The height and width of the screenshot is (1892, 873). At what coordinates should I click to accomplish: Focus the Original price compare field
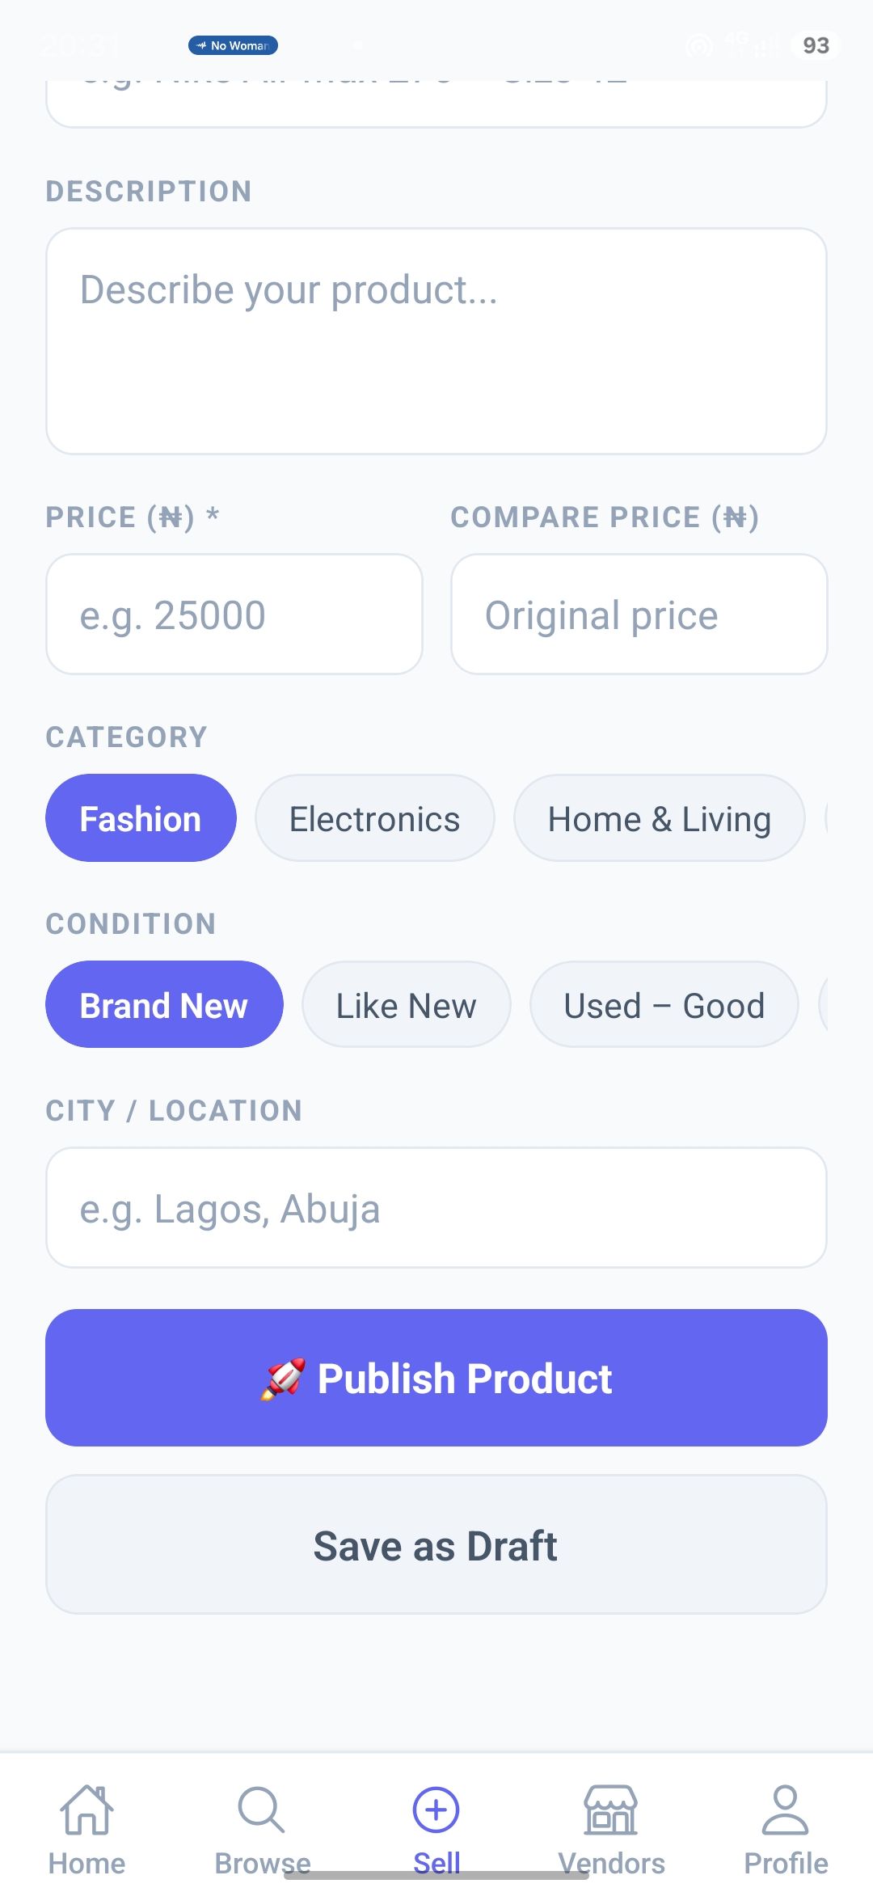tap(639, 614)
